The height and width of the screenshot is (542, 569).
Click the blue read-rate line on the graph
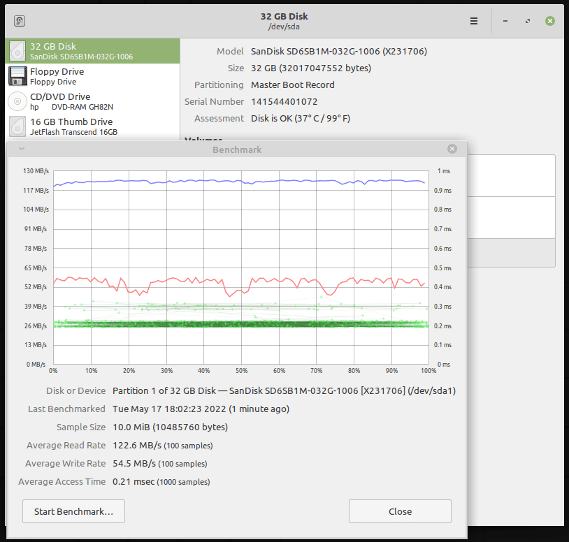(x=240, y=182)
